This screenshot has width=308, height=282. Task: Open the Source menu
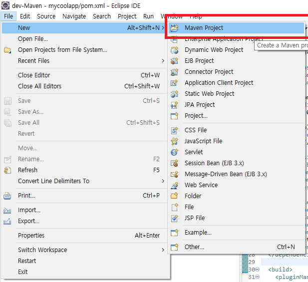[46, 16]
